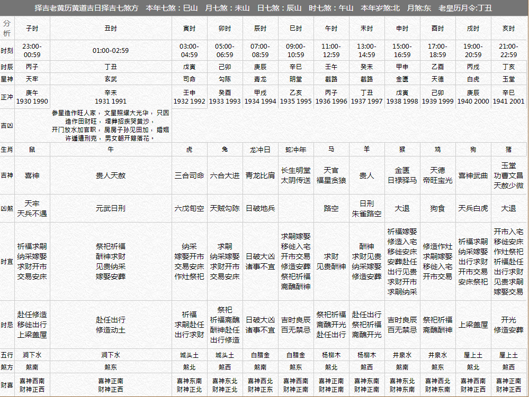This screenshot has width=529, height=397.
Task: Click the 鼠 zodiac cell
Action: (x=32, y=150)
